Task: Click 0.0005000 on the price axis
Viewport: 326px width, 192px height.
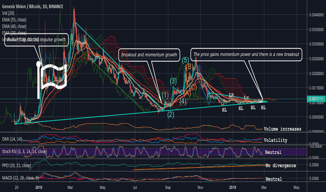Action: click(x=317, y=117)
